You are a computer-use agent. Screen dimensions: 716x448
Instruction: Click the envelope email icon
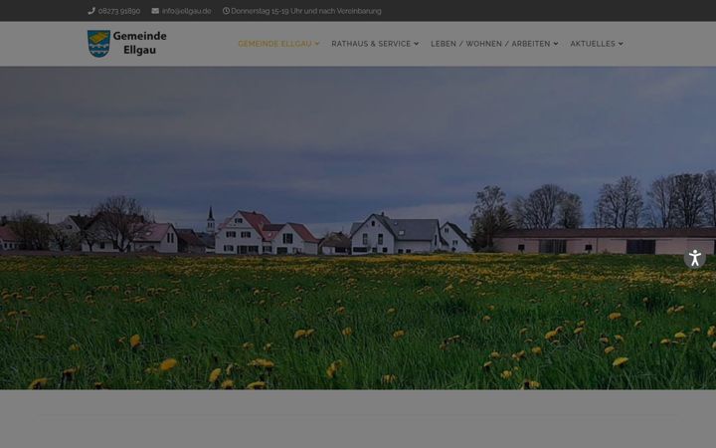[x=155, y=11]
